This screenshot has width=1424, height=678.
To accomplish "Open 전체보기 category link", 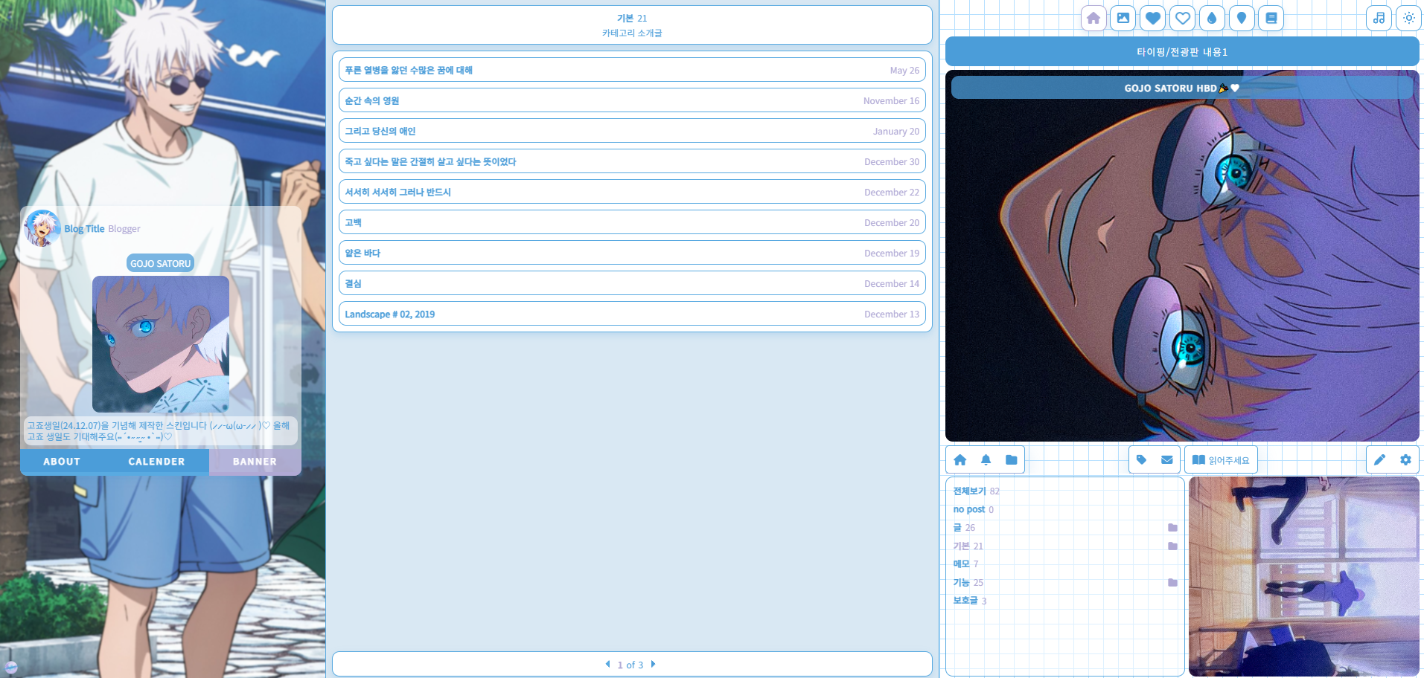I will 969,491.
